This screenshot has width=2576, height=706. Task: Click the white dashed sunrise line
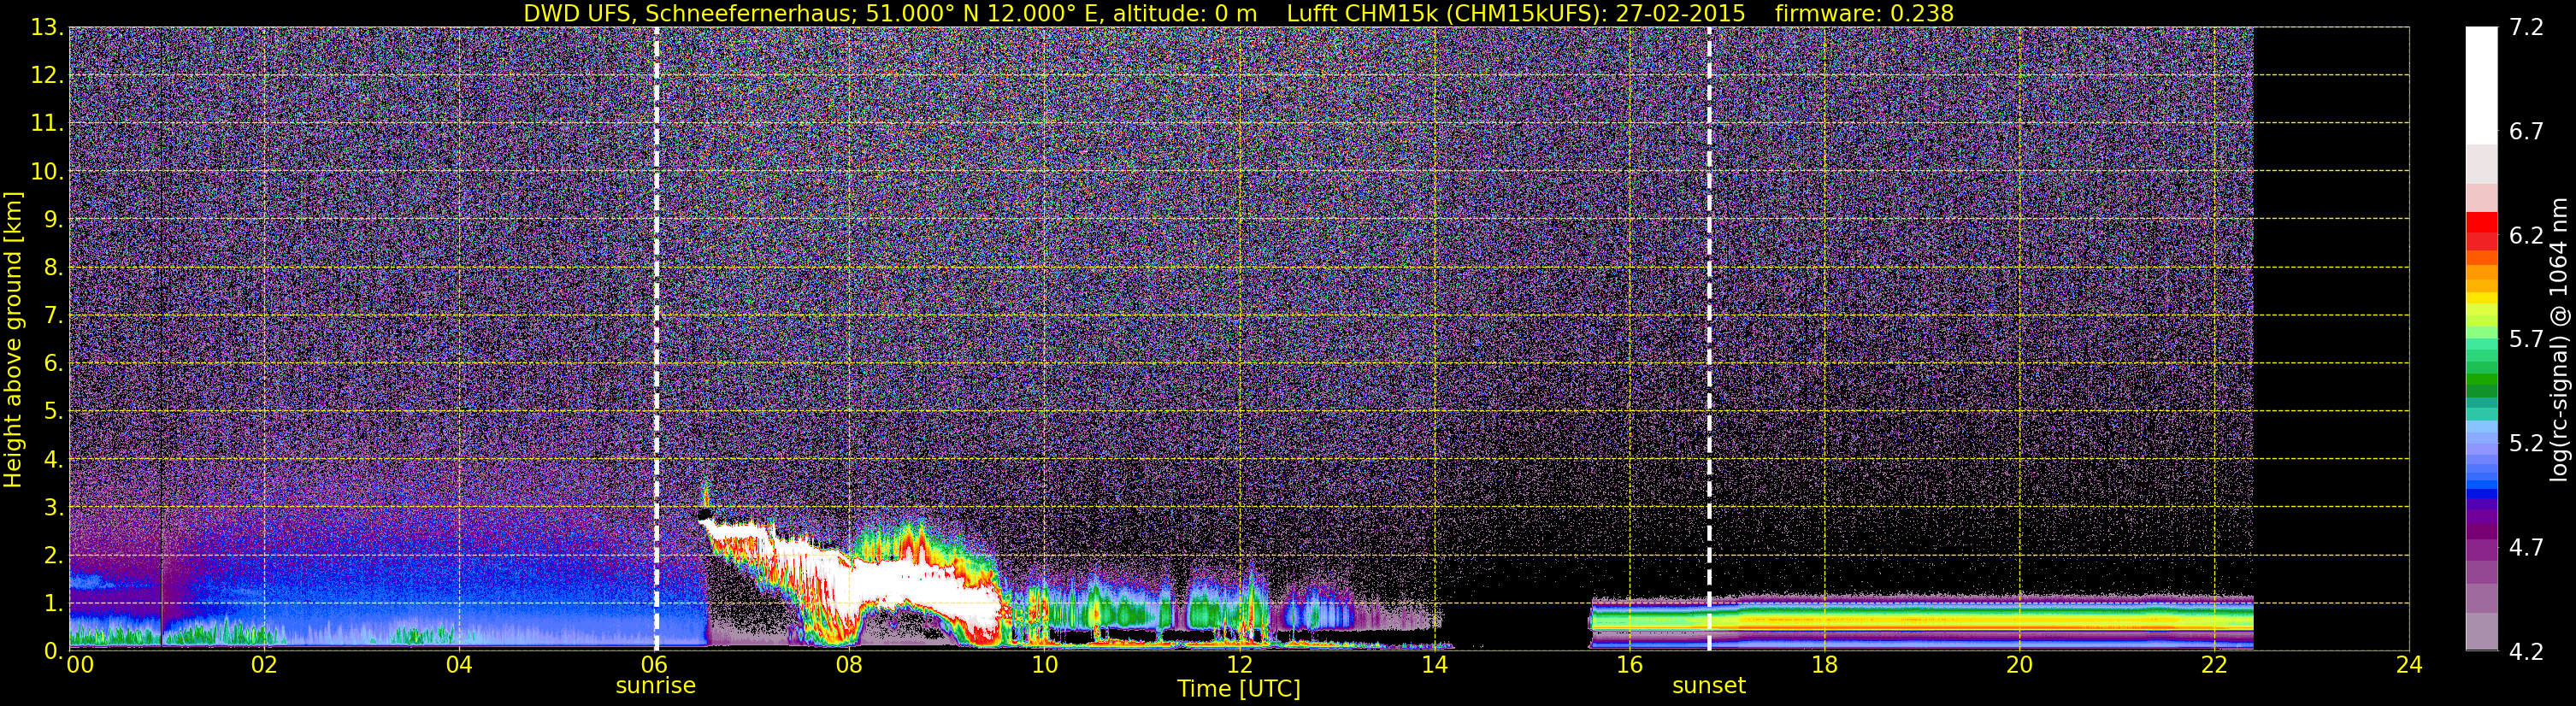656,339
